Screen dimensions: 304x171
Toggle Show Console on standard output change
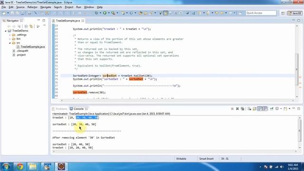click(x=260, y=109)
